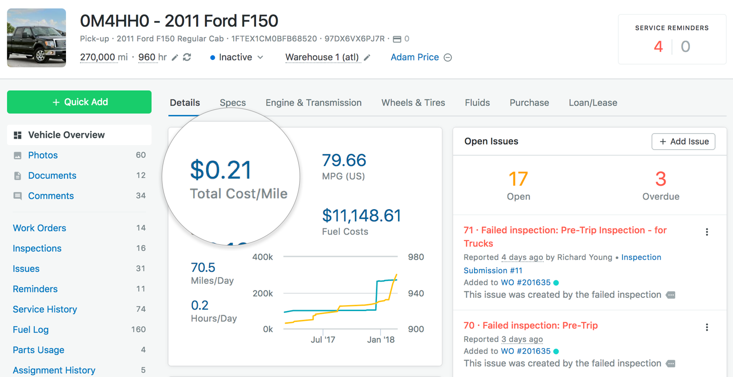
Task: Click the refresh icon beside 960 hr
Action: pyautogui.click(x=187, y=57)
